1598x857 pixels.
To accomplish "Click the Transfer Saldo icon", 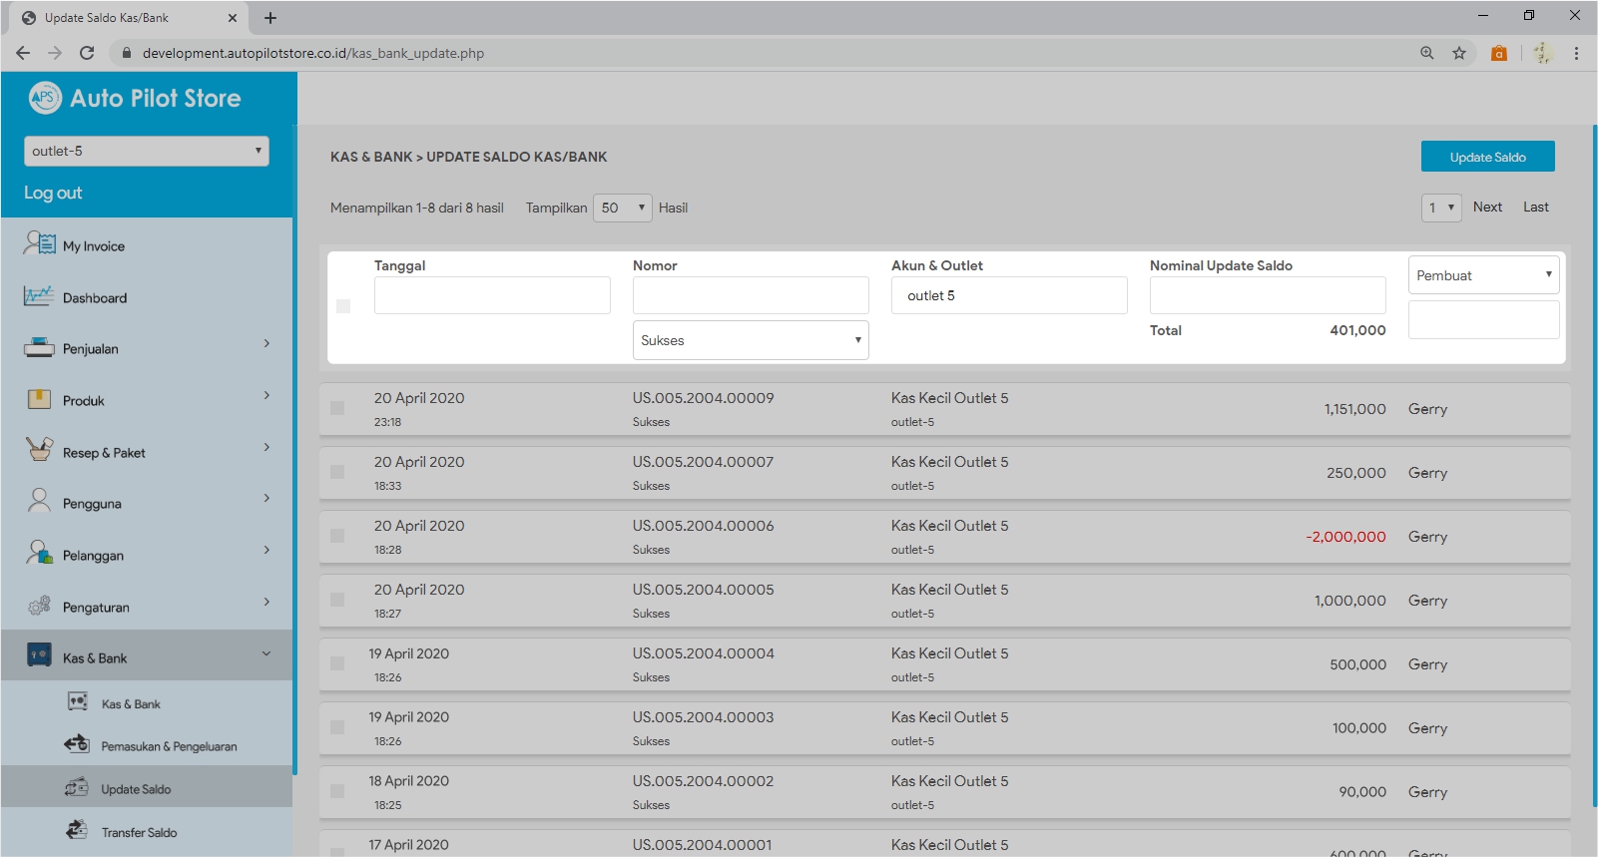I will point(77,831).
